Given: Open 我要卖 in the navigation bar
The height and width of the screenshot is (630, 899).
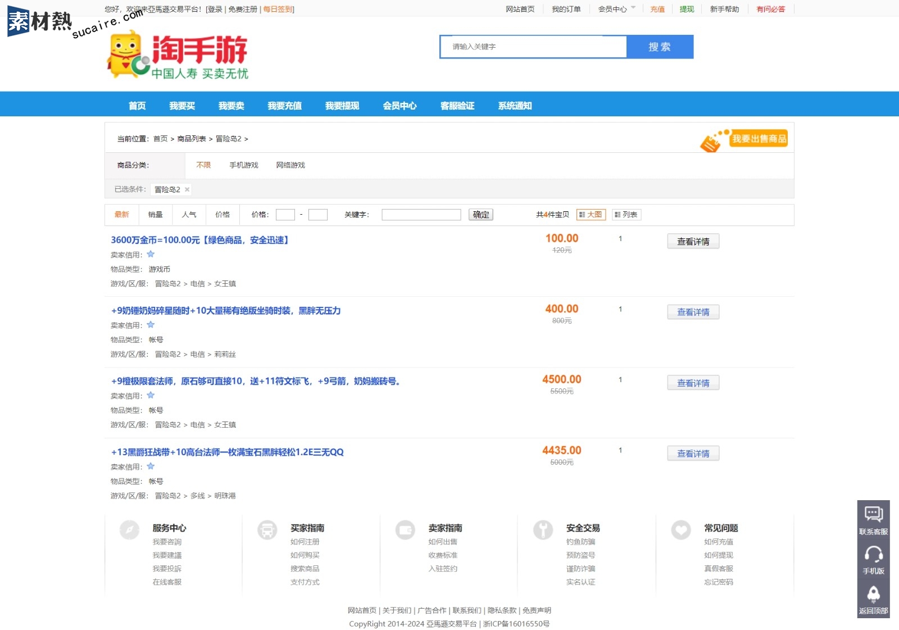Looking at the screenshot, I should (x=231, y=106).
